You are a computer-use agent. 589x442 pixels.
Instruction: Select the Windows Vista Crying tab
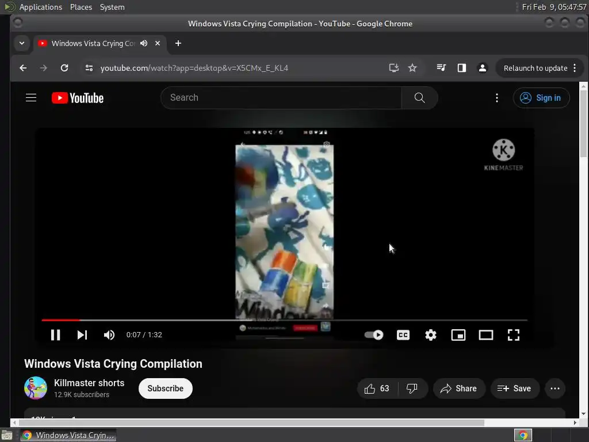click(93, 43)
